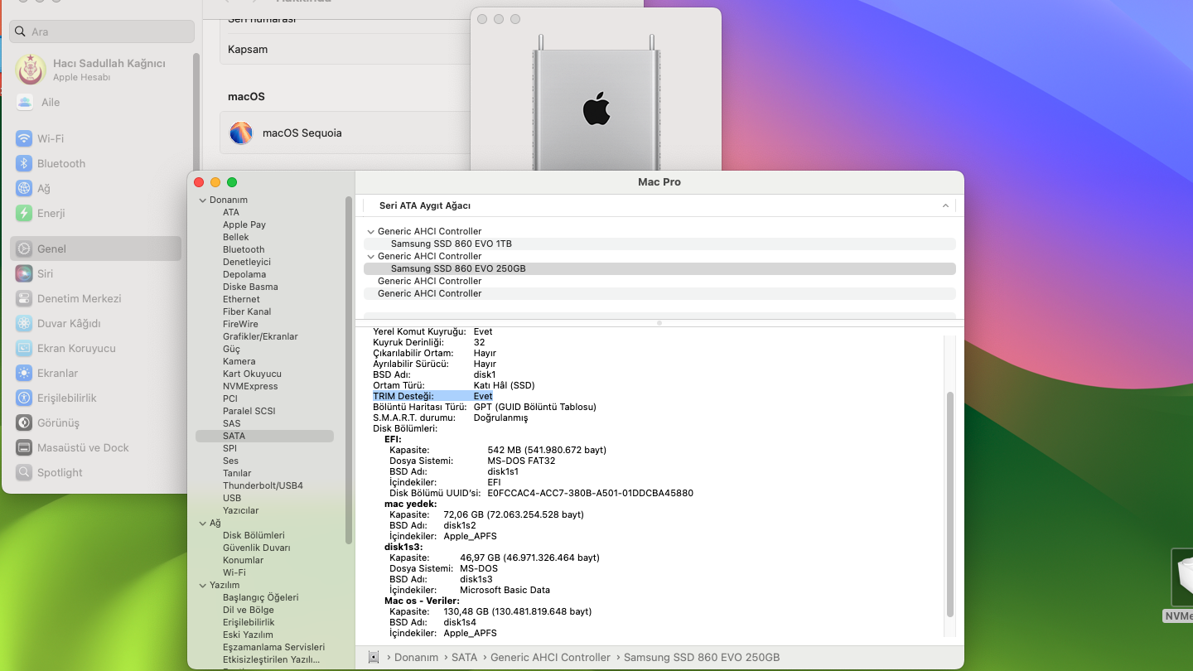Click the Erişilebilirlik accessibility icon
Viewport: 1193px width, 671px height.
click(24, 398)
